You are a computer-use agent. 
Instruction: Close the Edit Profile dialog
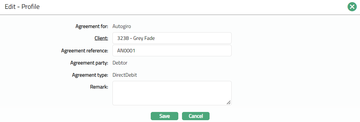352,7
